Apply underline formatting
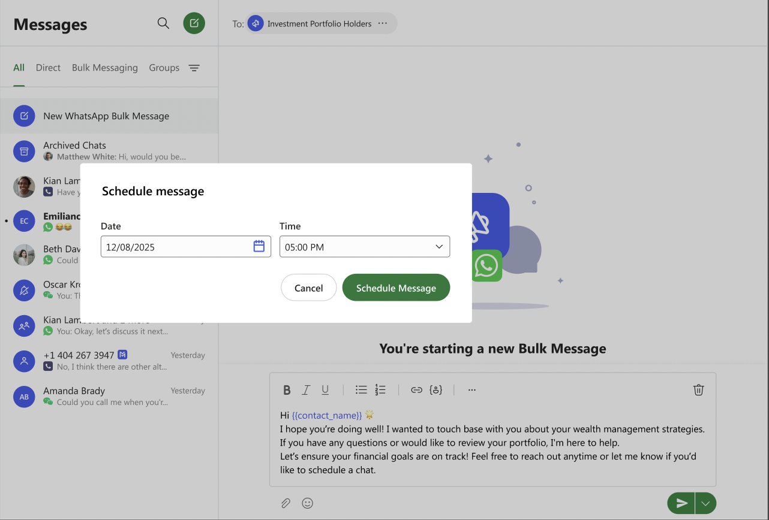This screenshot has width=769, height=520. (x=325, y=389)
